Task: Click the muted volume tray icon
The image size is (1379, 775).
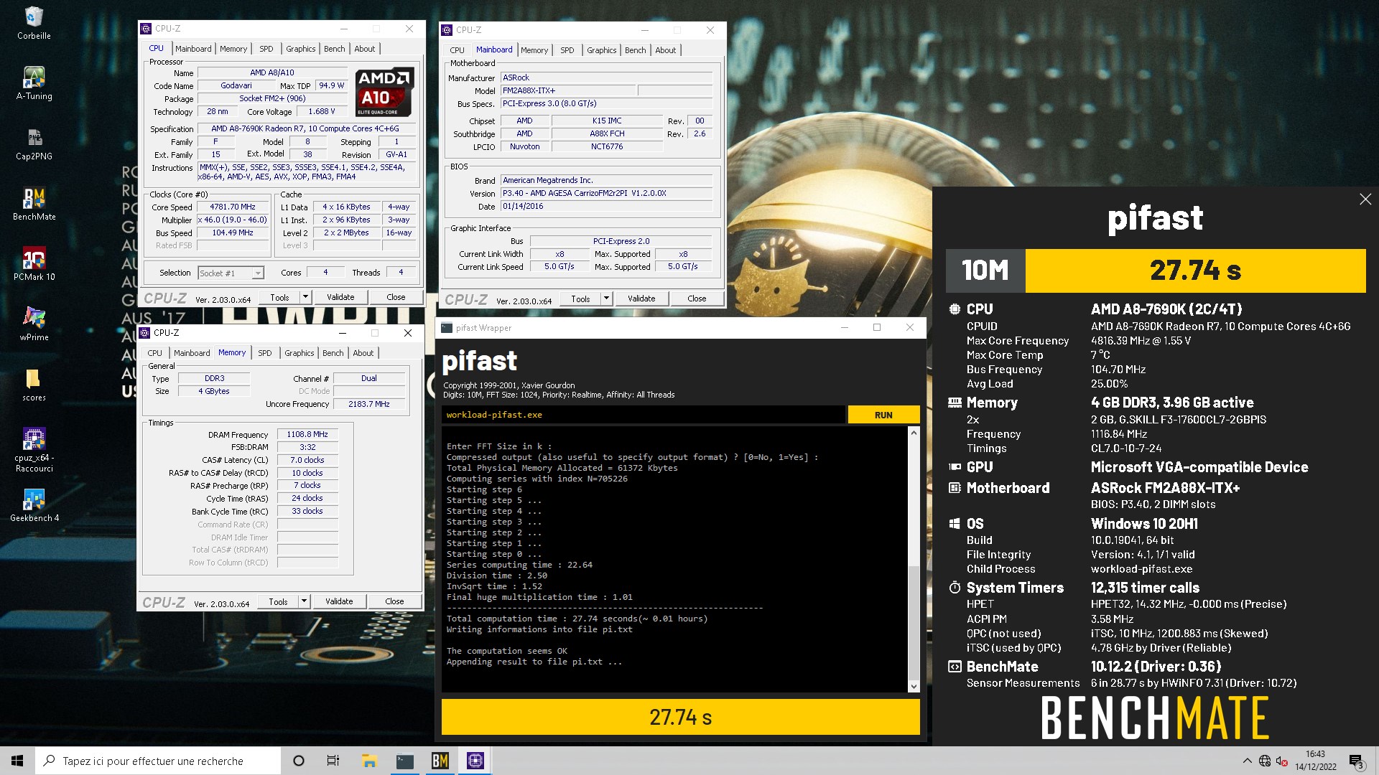Action: tap(1281, 761)
